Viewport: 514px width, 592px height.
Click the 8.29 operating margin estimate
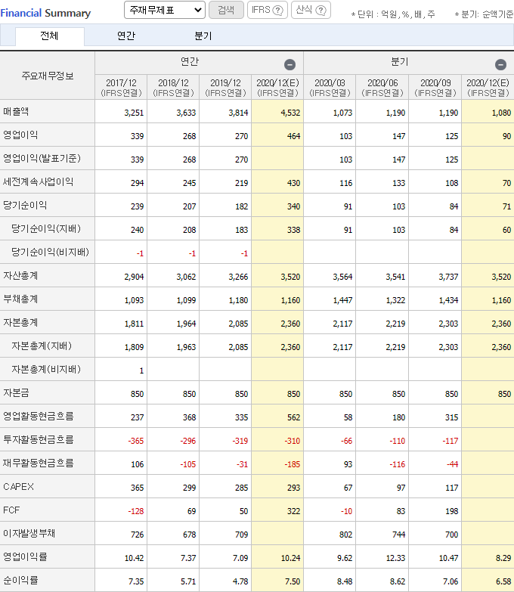pos(503,558)
